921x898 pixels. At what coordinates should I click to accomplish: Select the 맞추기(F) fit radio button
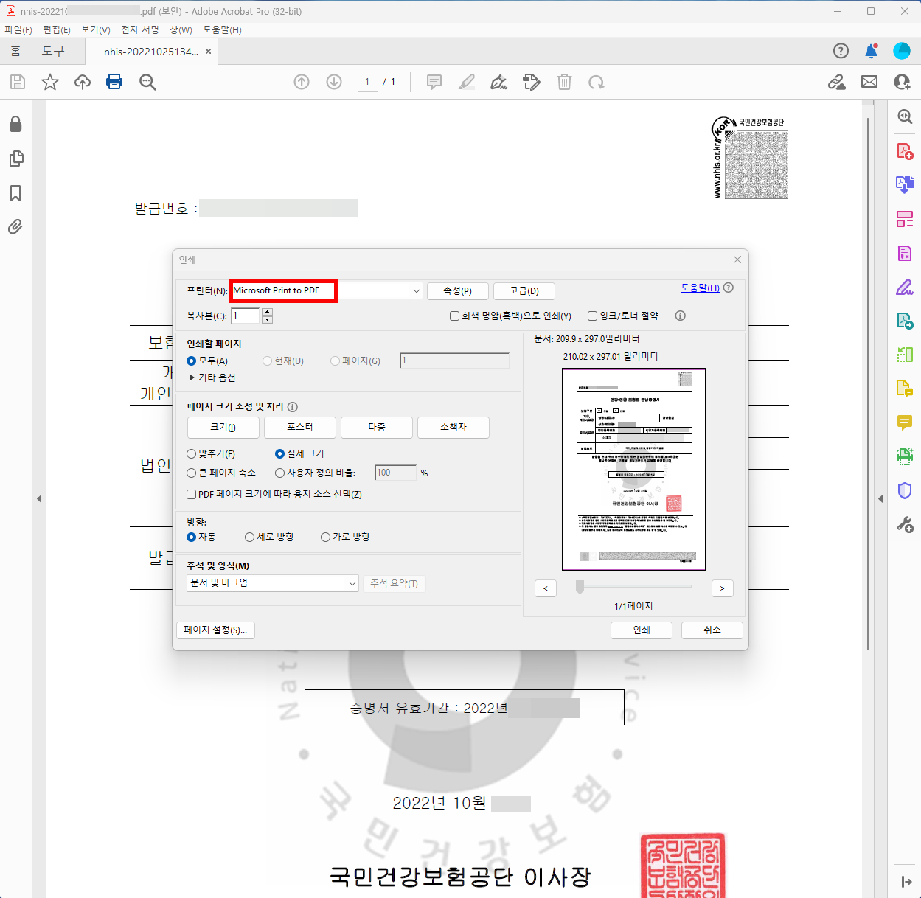pos(192,454)
